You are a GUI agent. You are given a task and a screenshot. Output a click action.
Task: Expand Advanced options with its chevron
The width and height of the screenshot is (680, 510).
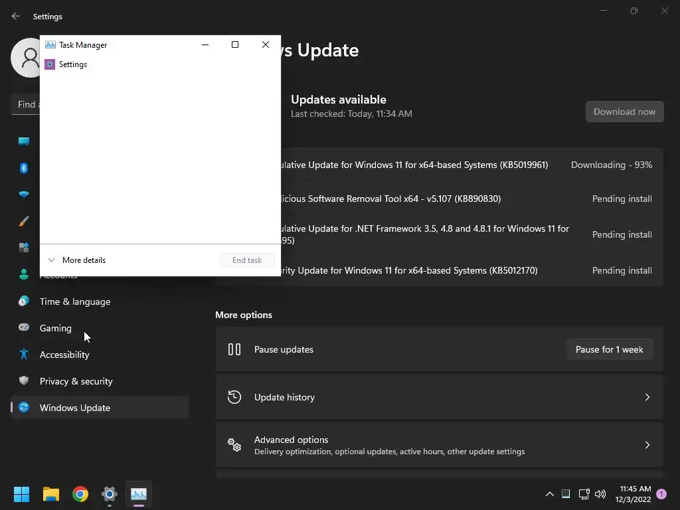click(x=647, y=445)
